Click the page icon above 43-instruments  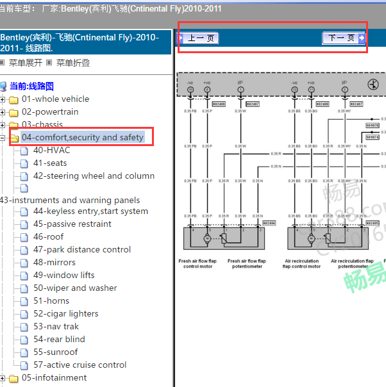(24, 188)
